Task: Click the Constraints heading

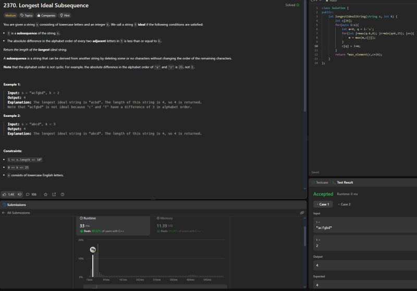Action: tap(13, 151)
